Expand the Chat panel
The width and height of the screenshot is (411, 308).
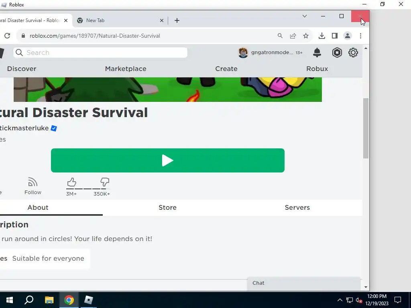pyautogui.click(x=303, y=283)
